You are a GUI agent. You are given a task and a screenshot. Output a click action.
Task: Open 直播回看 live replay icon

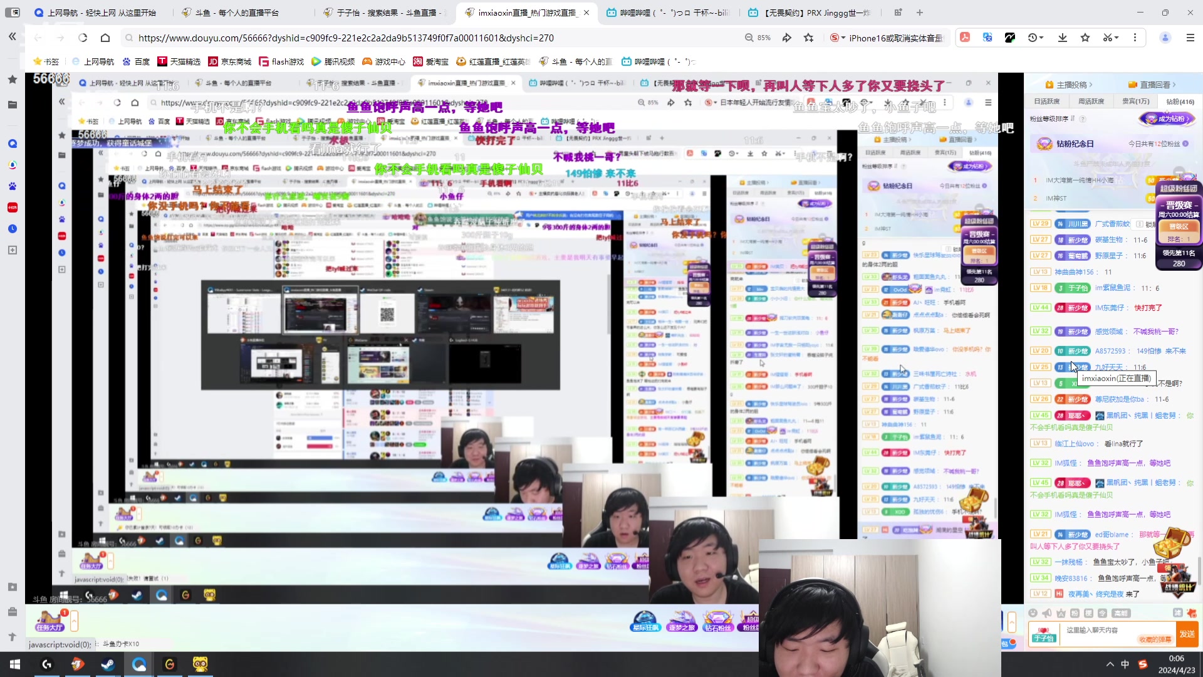(x=1132, y=84)
